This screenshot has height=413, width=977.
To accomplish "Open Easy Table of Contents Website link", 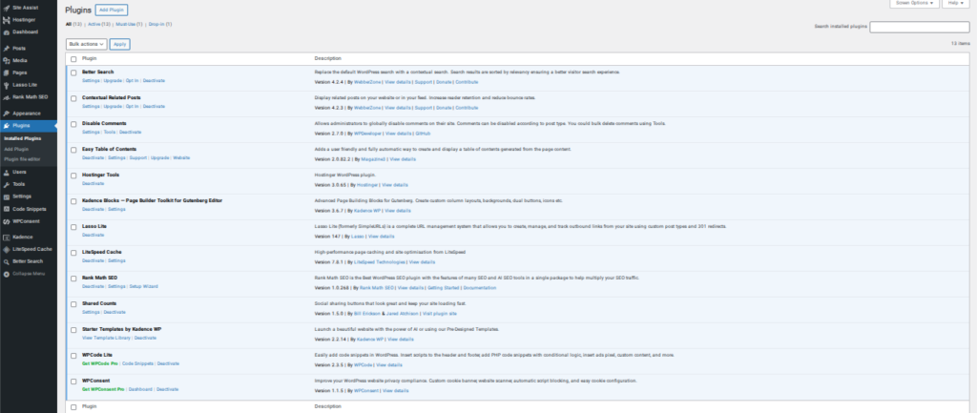I will pyautogui.click(x=181, y=157).
